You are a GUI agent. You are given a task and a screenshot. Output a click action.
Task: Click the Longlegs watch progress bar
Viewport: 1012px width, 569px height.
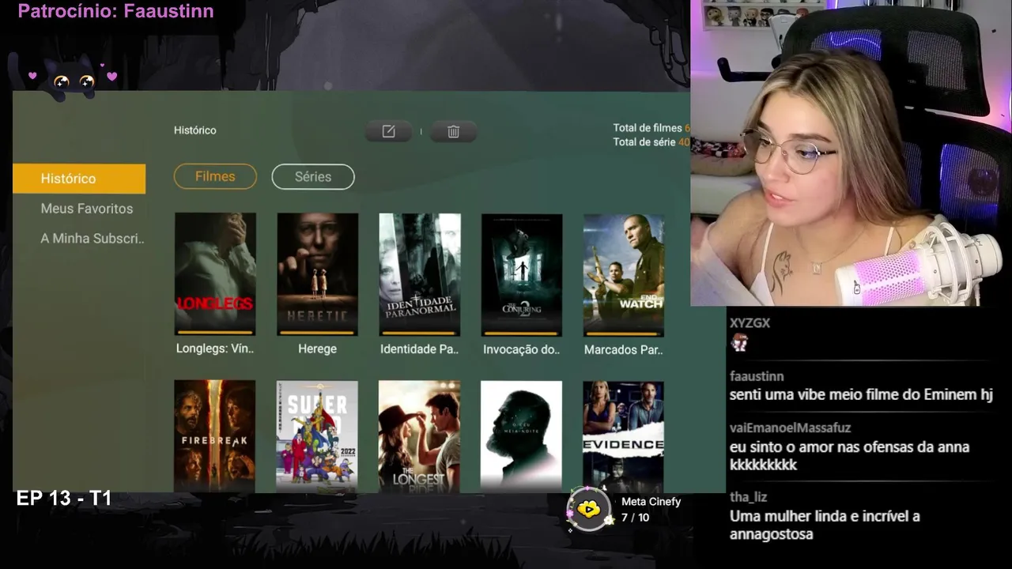215,333
